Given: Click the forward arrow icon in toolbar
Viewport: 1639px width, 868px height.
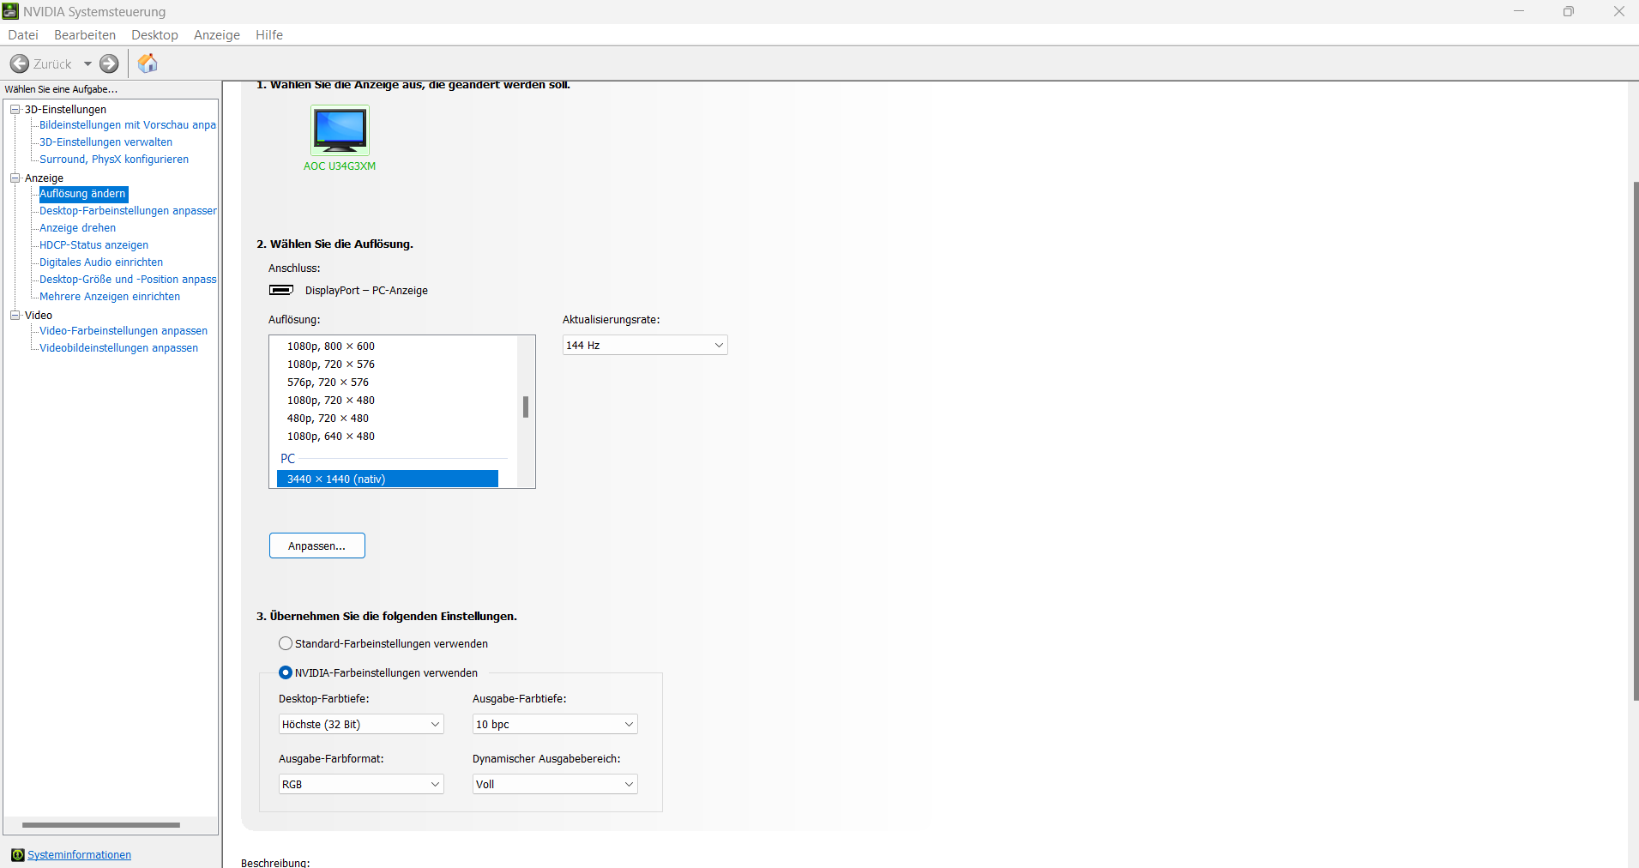Looking at the screenshot, I should [109, 64].
